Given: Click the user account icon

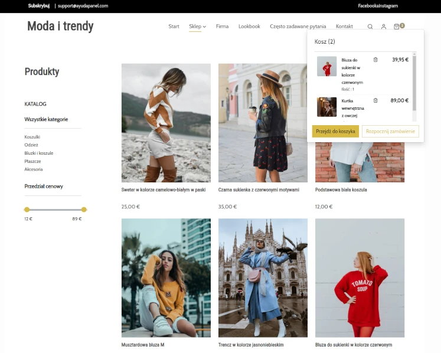Looking at the screenshot, I should point(384,27).
